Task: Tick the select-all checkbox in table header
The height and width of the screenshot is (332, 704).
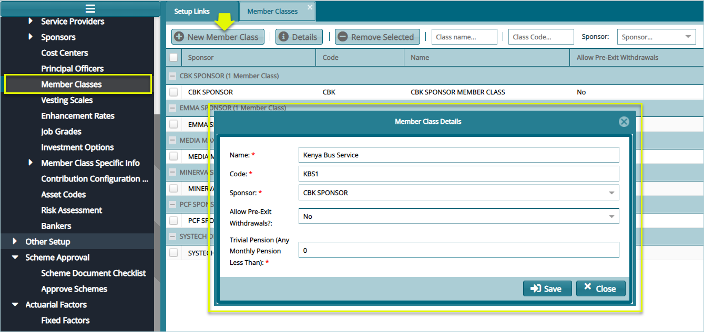Action: point(174,58)
